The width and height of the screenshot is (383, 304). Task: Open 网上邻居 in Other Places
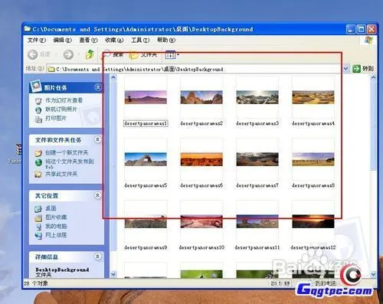(56, 235)
